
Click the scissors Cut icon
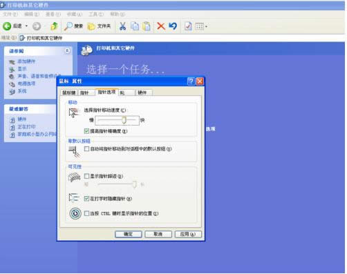pyautogui.click(x=122, y=26)
